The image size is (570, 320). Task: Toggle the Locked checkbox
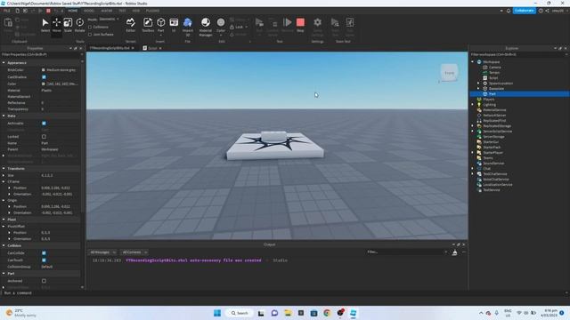pyautogui.click(x=44, y=137)
